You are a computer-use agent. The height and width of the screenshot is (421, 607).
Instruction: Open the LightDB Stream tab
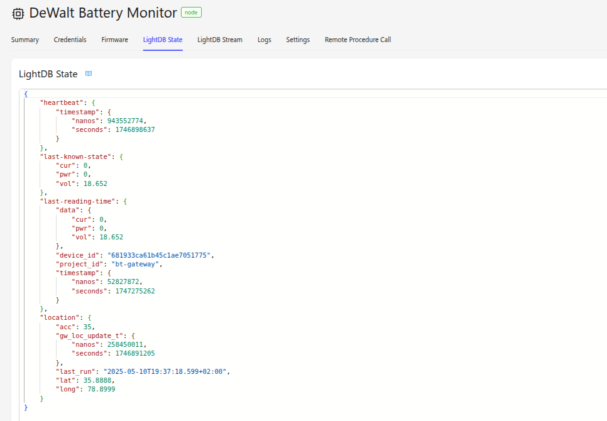click(x=220, y=40)
